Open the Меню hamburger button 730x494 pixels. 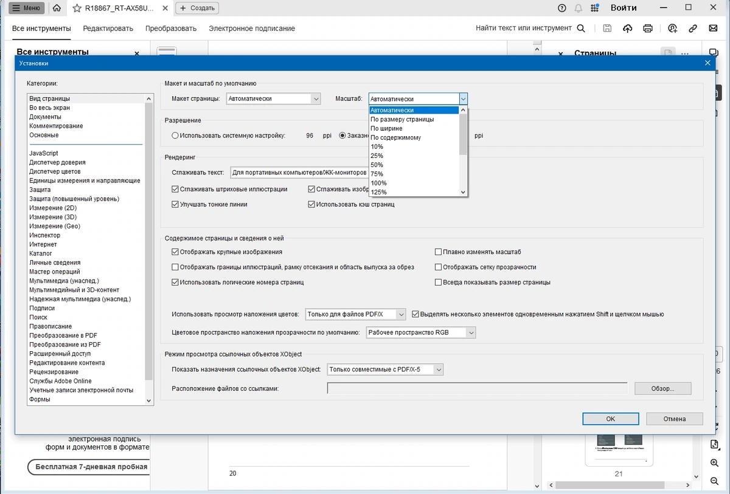point(26,8)
